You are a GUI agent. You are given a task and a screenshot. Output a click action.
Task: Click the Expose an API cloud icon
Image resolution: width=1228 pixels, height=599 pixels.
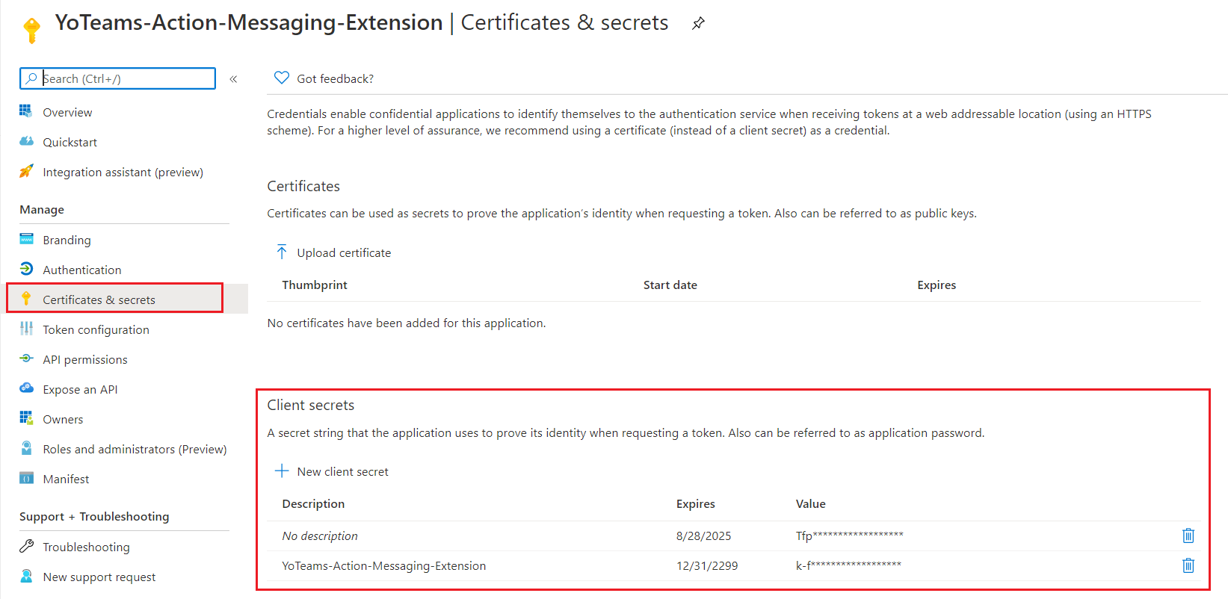pos(26,388)
